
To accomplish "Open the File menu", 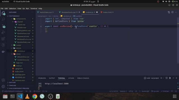I will pyautogui.click(x=2, y=9).
